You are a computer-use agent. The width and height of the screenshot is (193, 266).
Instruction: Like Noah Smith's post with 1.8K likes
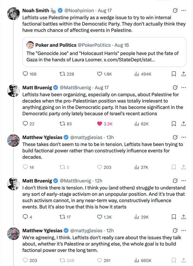(x=104, y=74)
